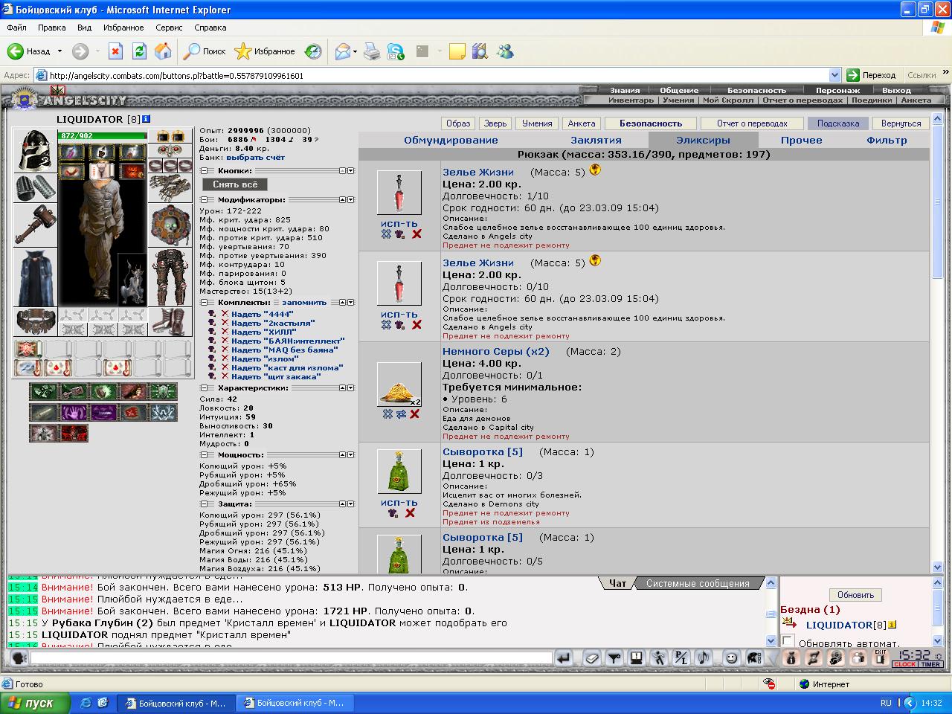The width and height of the screenshot is (952, 714).
Task: Collapse the Модификаторы section
Action: (205, 200)
